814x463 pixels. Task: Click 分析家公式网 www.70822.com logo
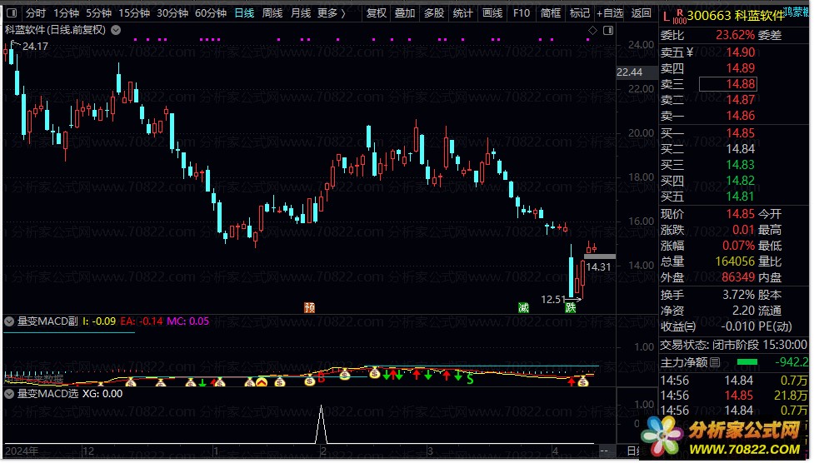click(724, 437)
